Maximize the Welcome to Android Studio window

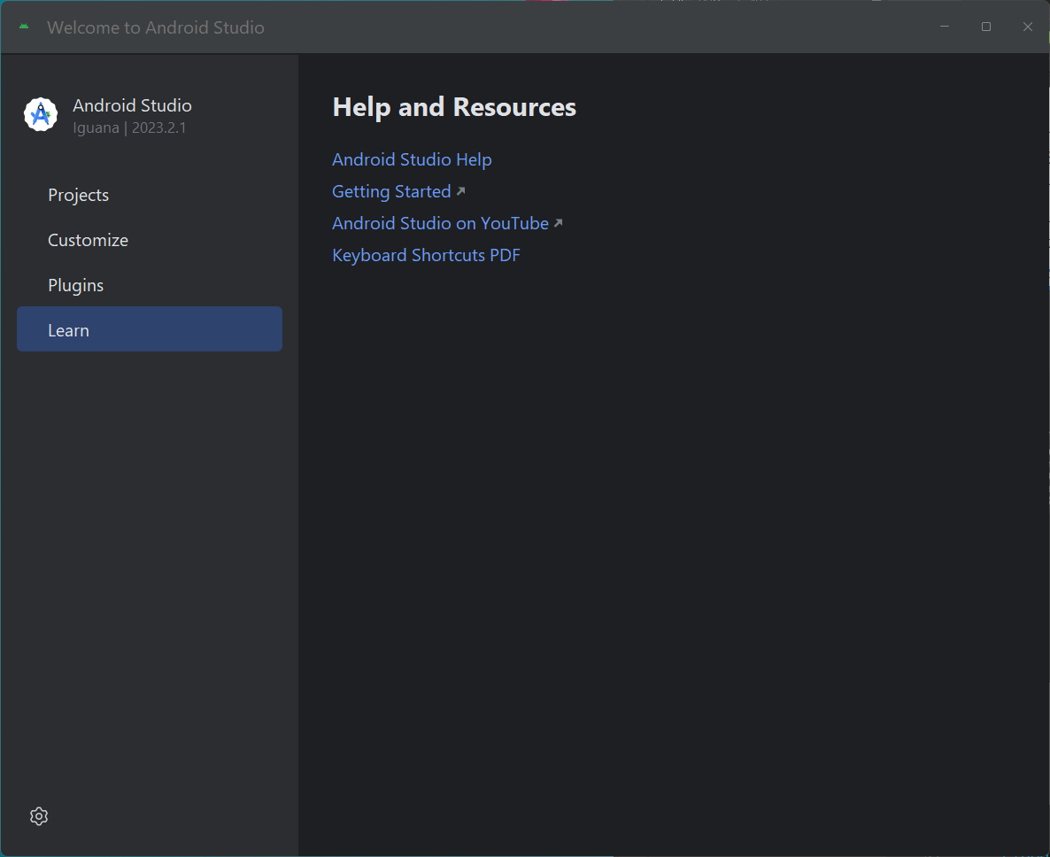tap(986, 27)
